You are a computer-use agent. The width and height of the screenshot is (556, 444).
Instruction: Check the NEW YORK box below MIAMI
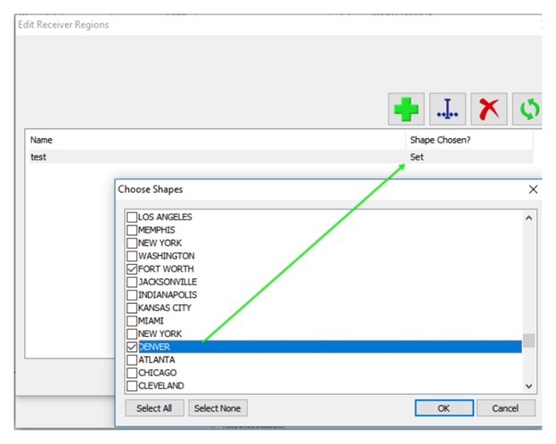click(x=132, y=333)
